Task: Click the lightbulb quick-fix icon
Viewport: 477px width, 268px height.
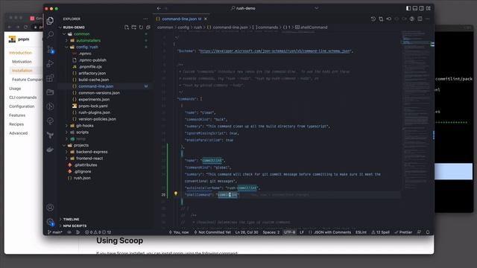Action: (x=176, y=194)
